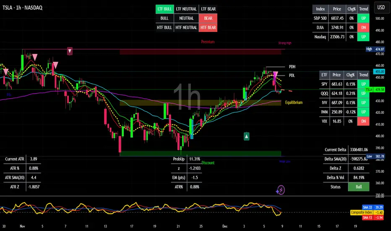Image resolution: width=391 pixels, height=231 pixels.
Task: Click the purple lightning bolt icon
Action: click(x=281, y=190)
